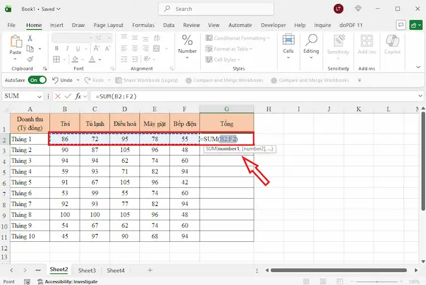Screen dimensions: 426x285
Task: Toggle the AutoSave switch off
Action: coord(37,80)
